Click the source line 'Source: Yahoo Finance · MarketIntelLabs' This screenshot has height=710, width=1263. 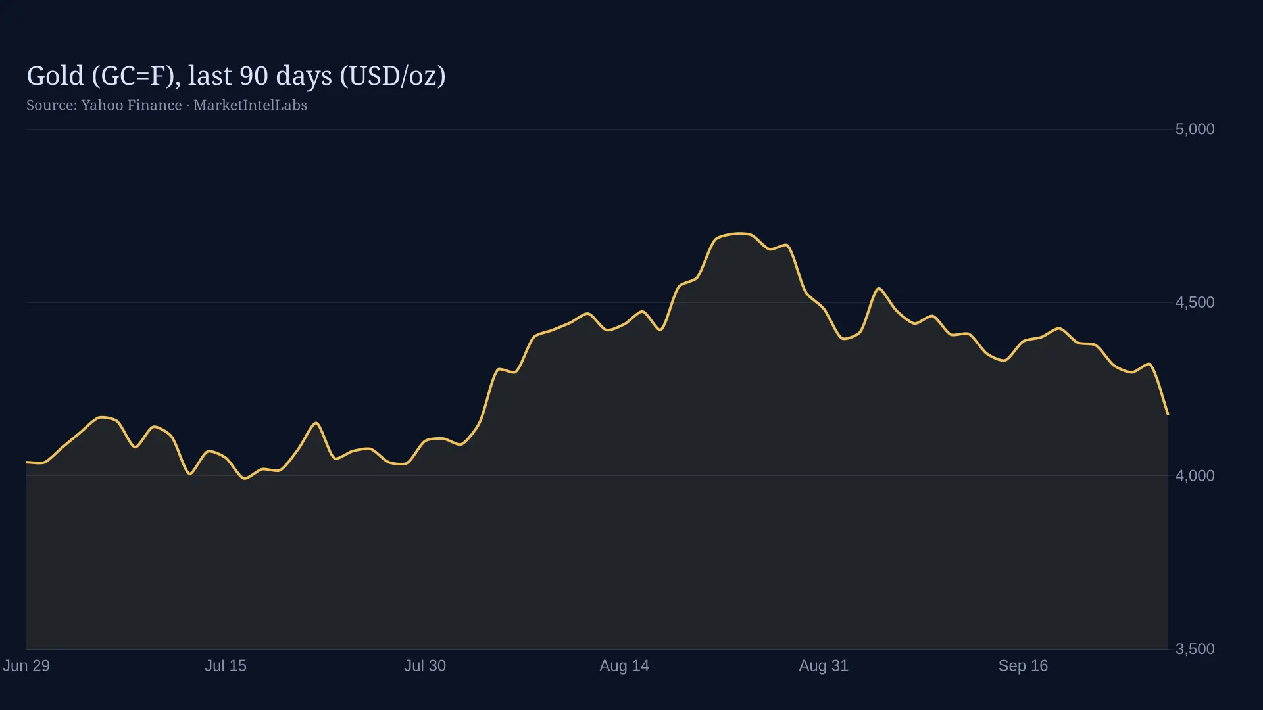point(166,105)
